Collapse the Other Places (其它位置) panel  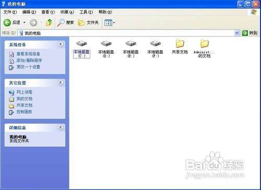[x=61, y=82]
